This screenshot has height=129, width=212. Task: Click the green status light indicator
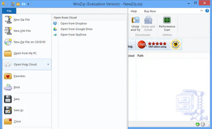(x=197, y=124)
